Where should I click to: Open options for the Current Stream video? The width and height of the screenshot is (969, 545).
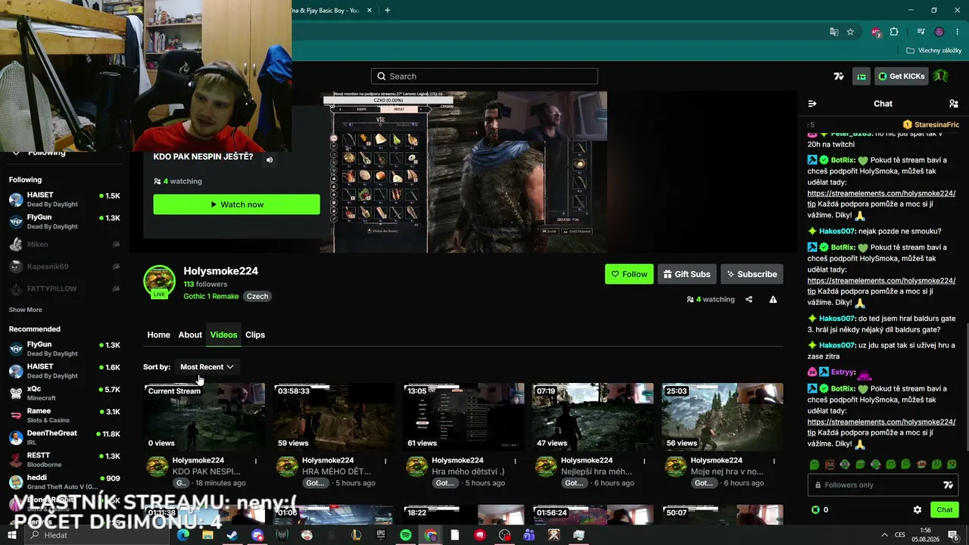[x=256, y=461]
